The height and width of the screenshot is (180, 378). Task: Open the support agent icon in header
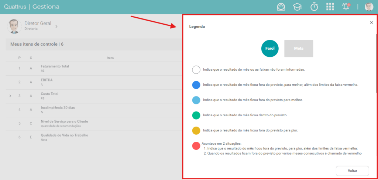click(x=281, y=7)
